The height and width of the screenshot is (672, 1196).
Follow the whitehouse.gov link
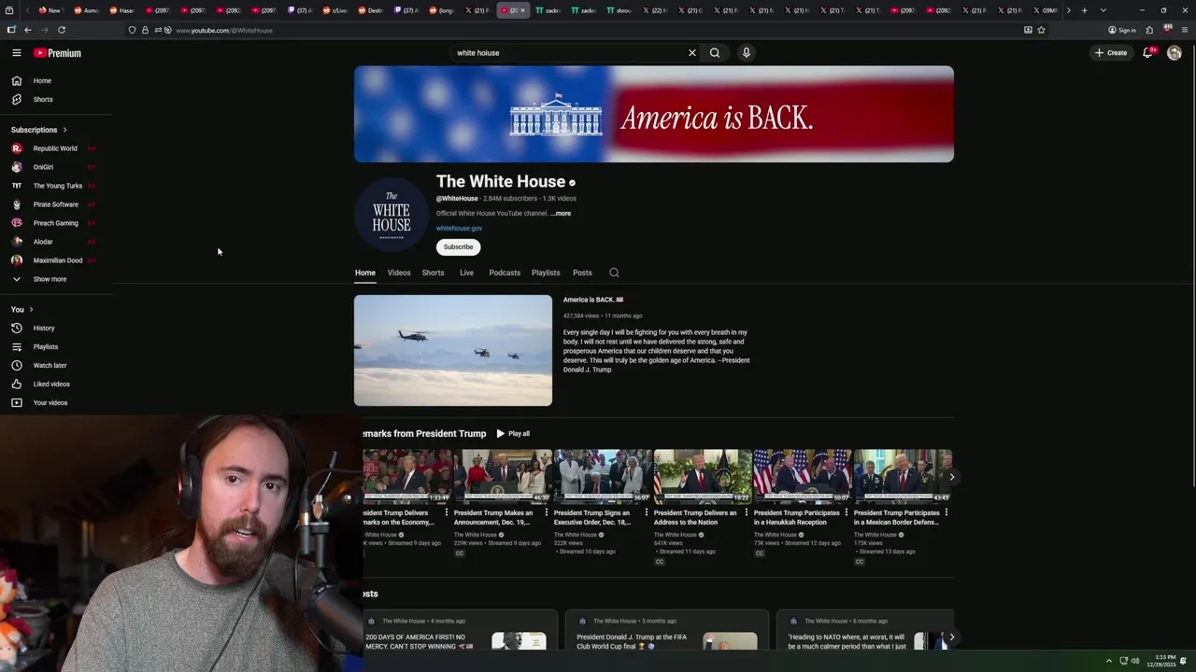point(459,229)
